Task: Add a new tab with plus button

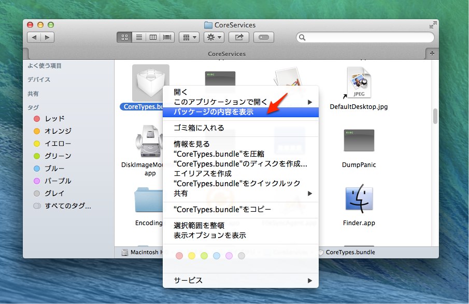Action: point(432,53)
